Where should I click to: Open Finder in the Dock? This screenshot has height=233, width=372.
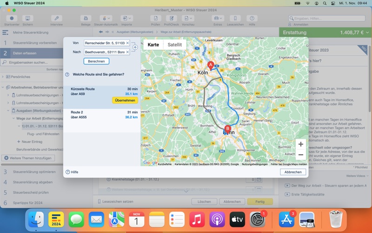[36, 219]
